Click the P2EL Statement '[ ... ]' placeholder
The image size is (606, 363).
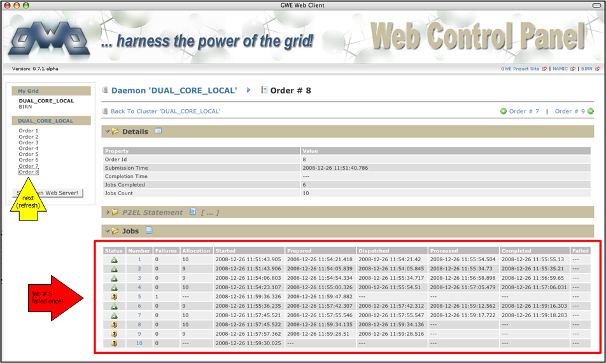210,212
